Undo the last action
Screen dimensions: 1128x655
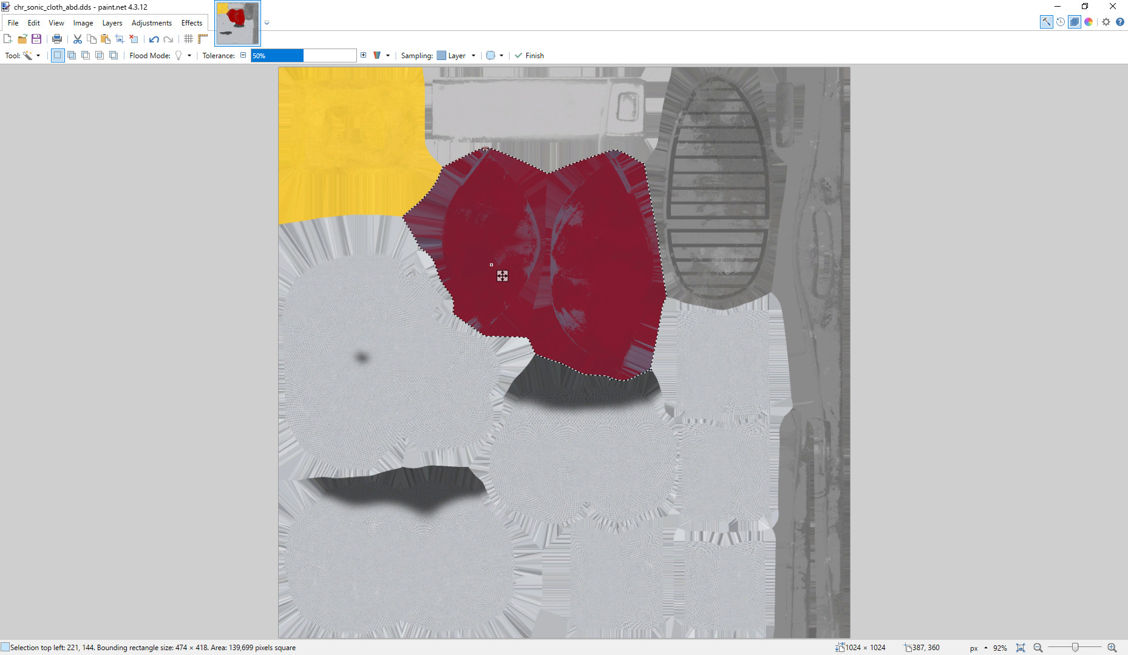[x=152, y=38]
